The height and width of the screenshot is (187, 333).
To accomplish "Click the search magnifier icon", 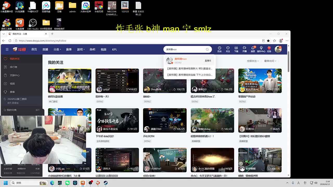I will tap(207, 49).
